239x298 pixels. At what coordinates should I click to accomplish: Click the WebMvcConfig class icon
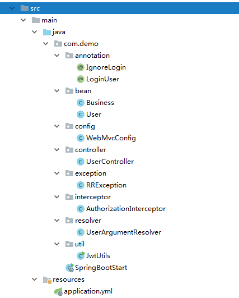[x=81, y=138]
